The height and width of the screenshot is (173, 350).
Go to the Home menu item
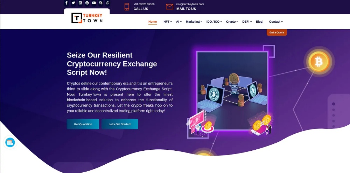[x=153, y=22]
